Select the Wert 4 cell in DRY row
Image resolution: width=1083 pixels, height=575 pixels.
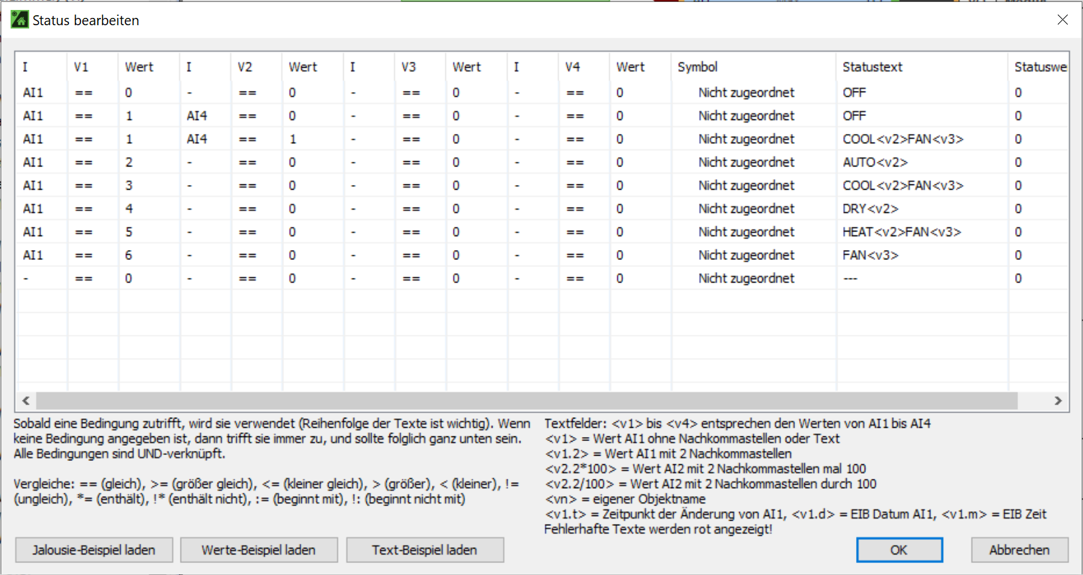129,209
